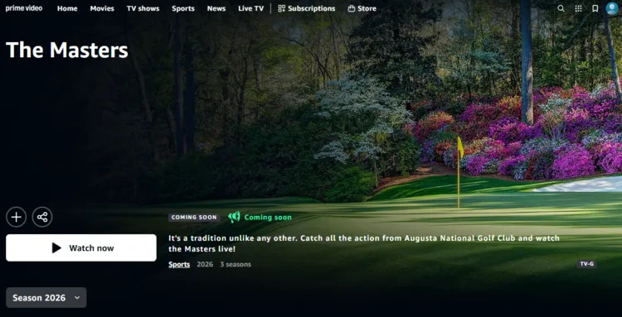Open the News section

(216, 8)
